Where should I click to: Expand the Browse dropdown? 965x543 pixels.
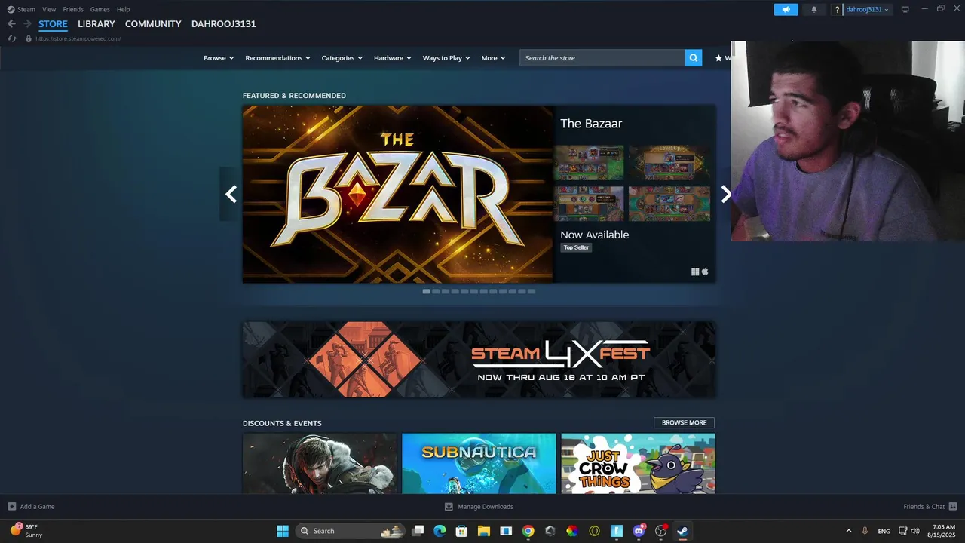(x=219, y=58)
